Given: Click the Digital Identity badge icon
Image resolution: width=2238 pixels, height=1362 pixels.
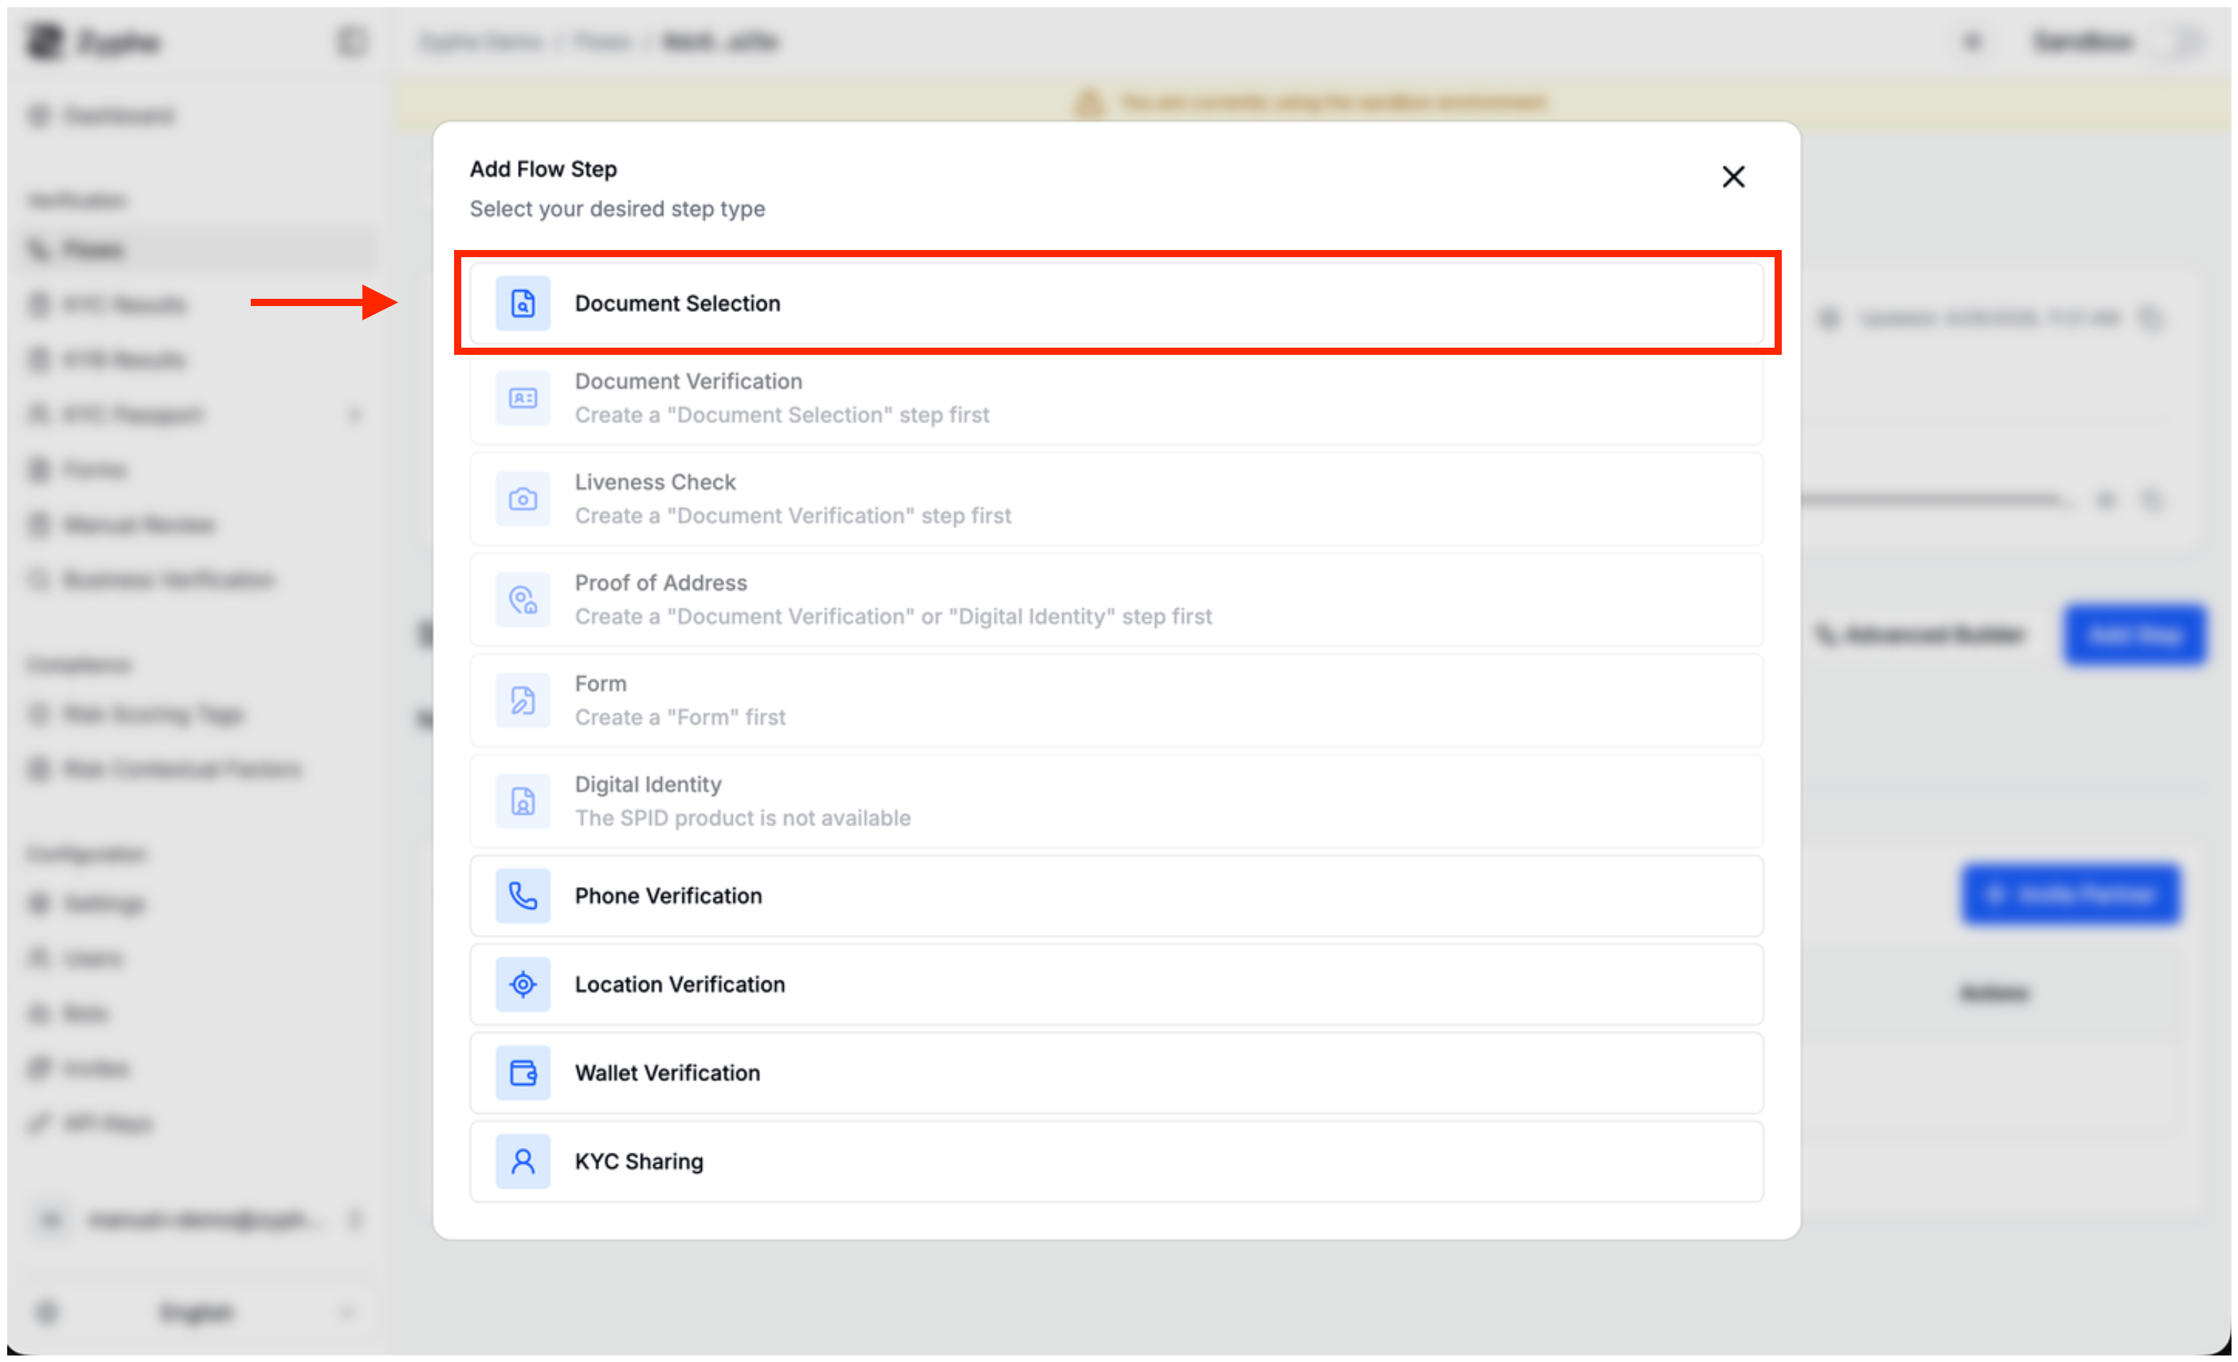Looking at the screenshot, I should click(523, 801).
